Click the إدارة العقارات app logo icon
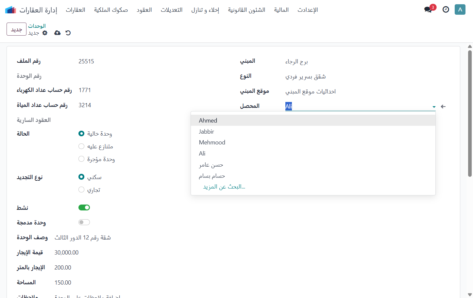The width and height of the screenshot is (473, 298). [x=10, y=10]
